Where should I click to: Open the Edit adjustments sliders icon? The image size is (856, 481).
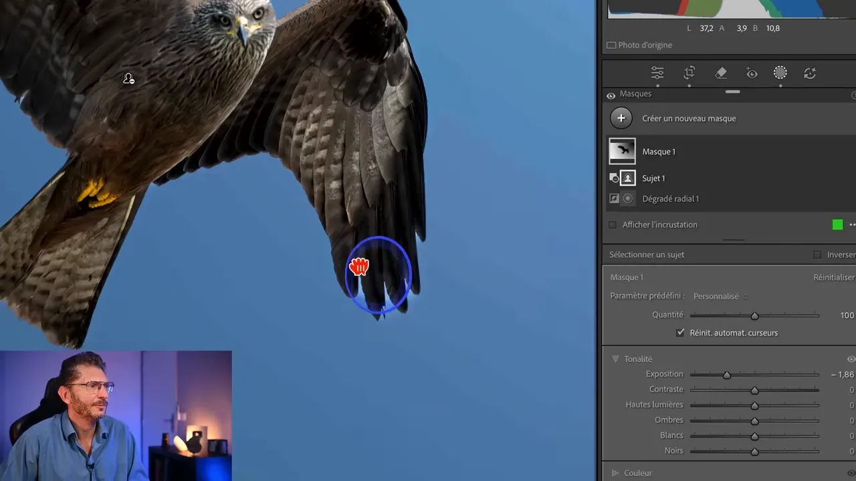point(657,73)
